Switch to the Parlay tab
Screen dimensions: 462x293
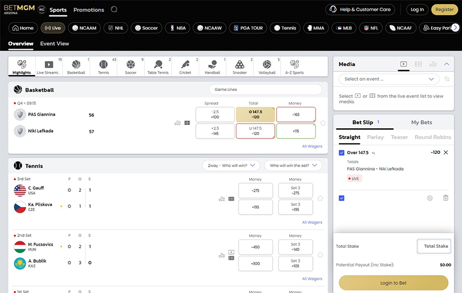[x=375, y=137]
